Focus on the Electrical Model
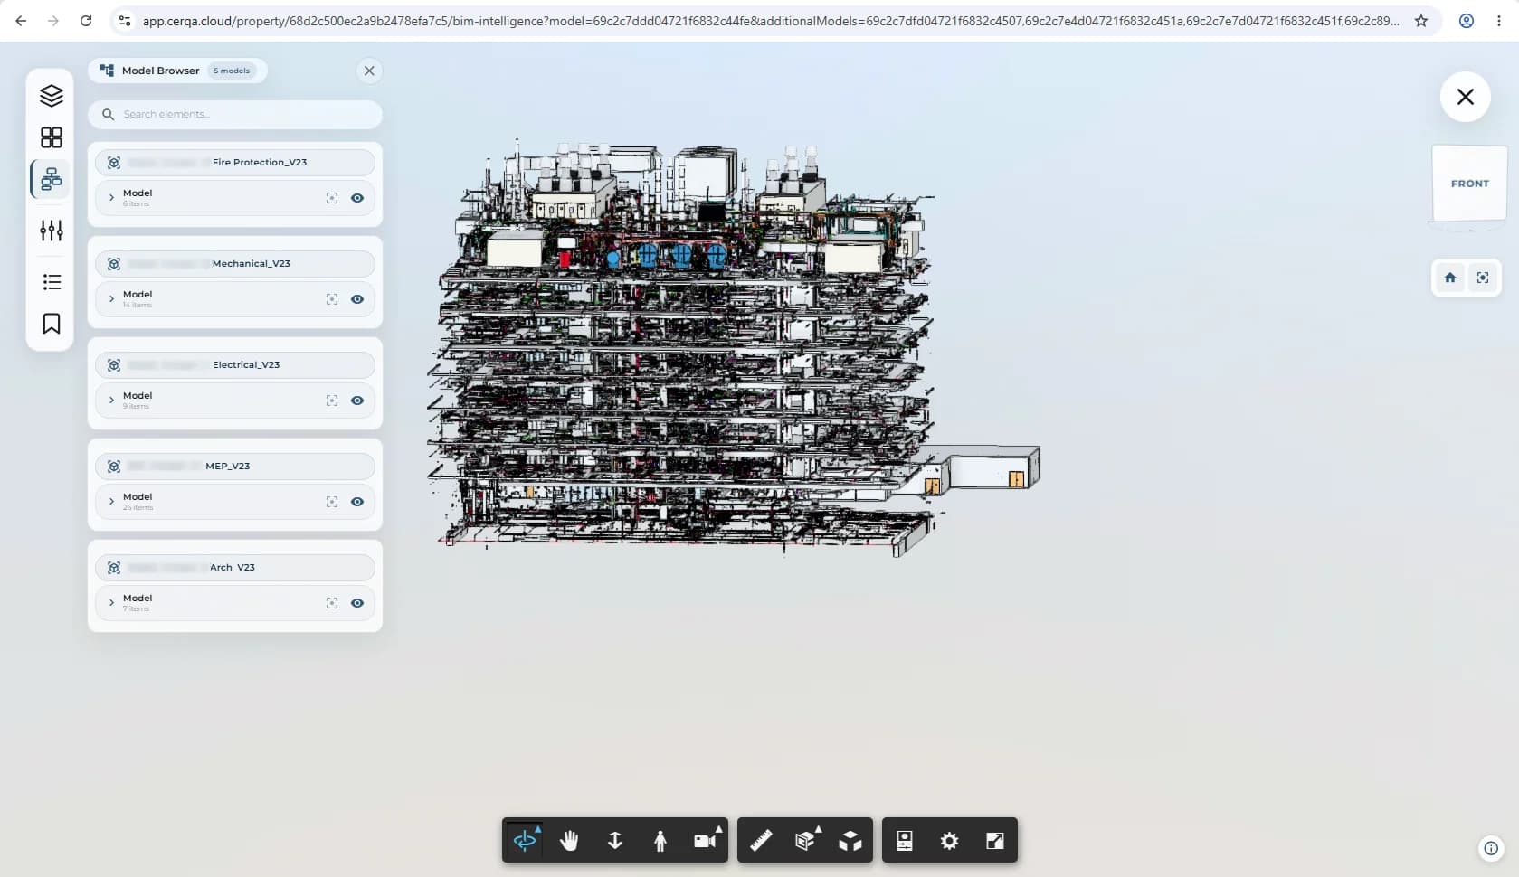Image resolution: width=1519 pixels, height=877 pixels. tap(332, 401)
